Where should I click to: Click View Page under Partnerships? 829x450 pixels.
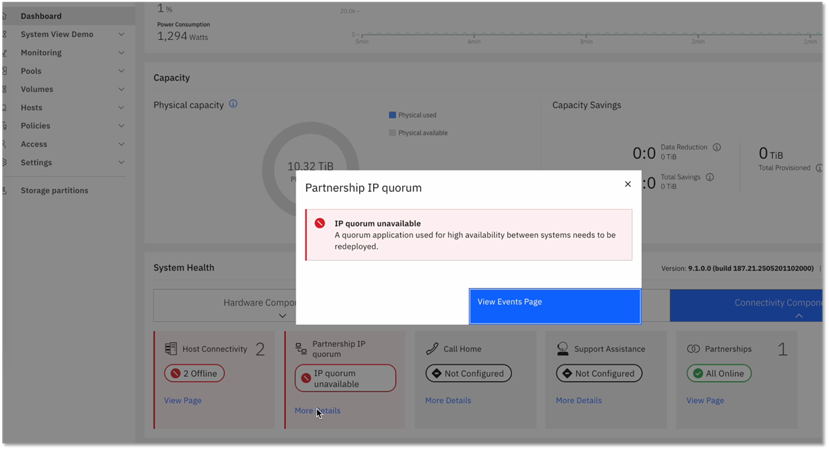tap(705, 400)
